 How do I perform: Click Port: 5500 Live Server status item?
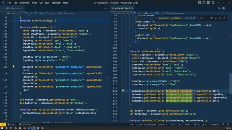[200, 125]
